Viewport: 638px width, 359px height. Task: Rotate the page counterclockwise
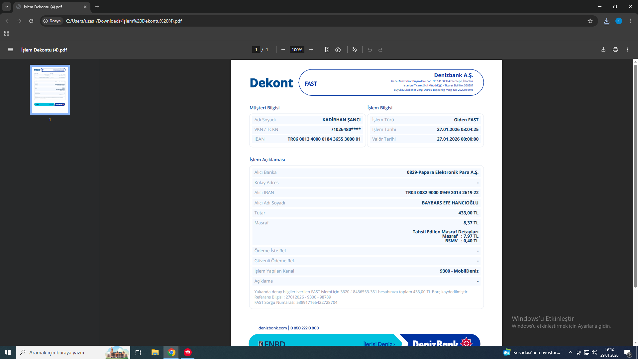click(x=338, y=50)
